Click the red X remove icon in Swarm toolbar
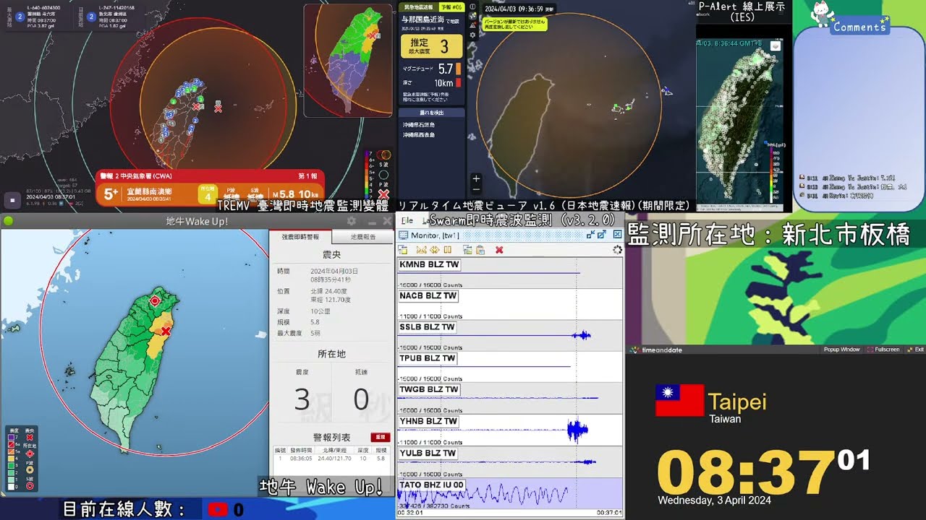 pyautogui.click(x=499, y=250)
